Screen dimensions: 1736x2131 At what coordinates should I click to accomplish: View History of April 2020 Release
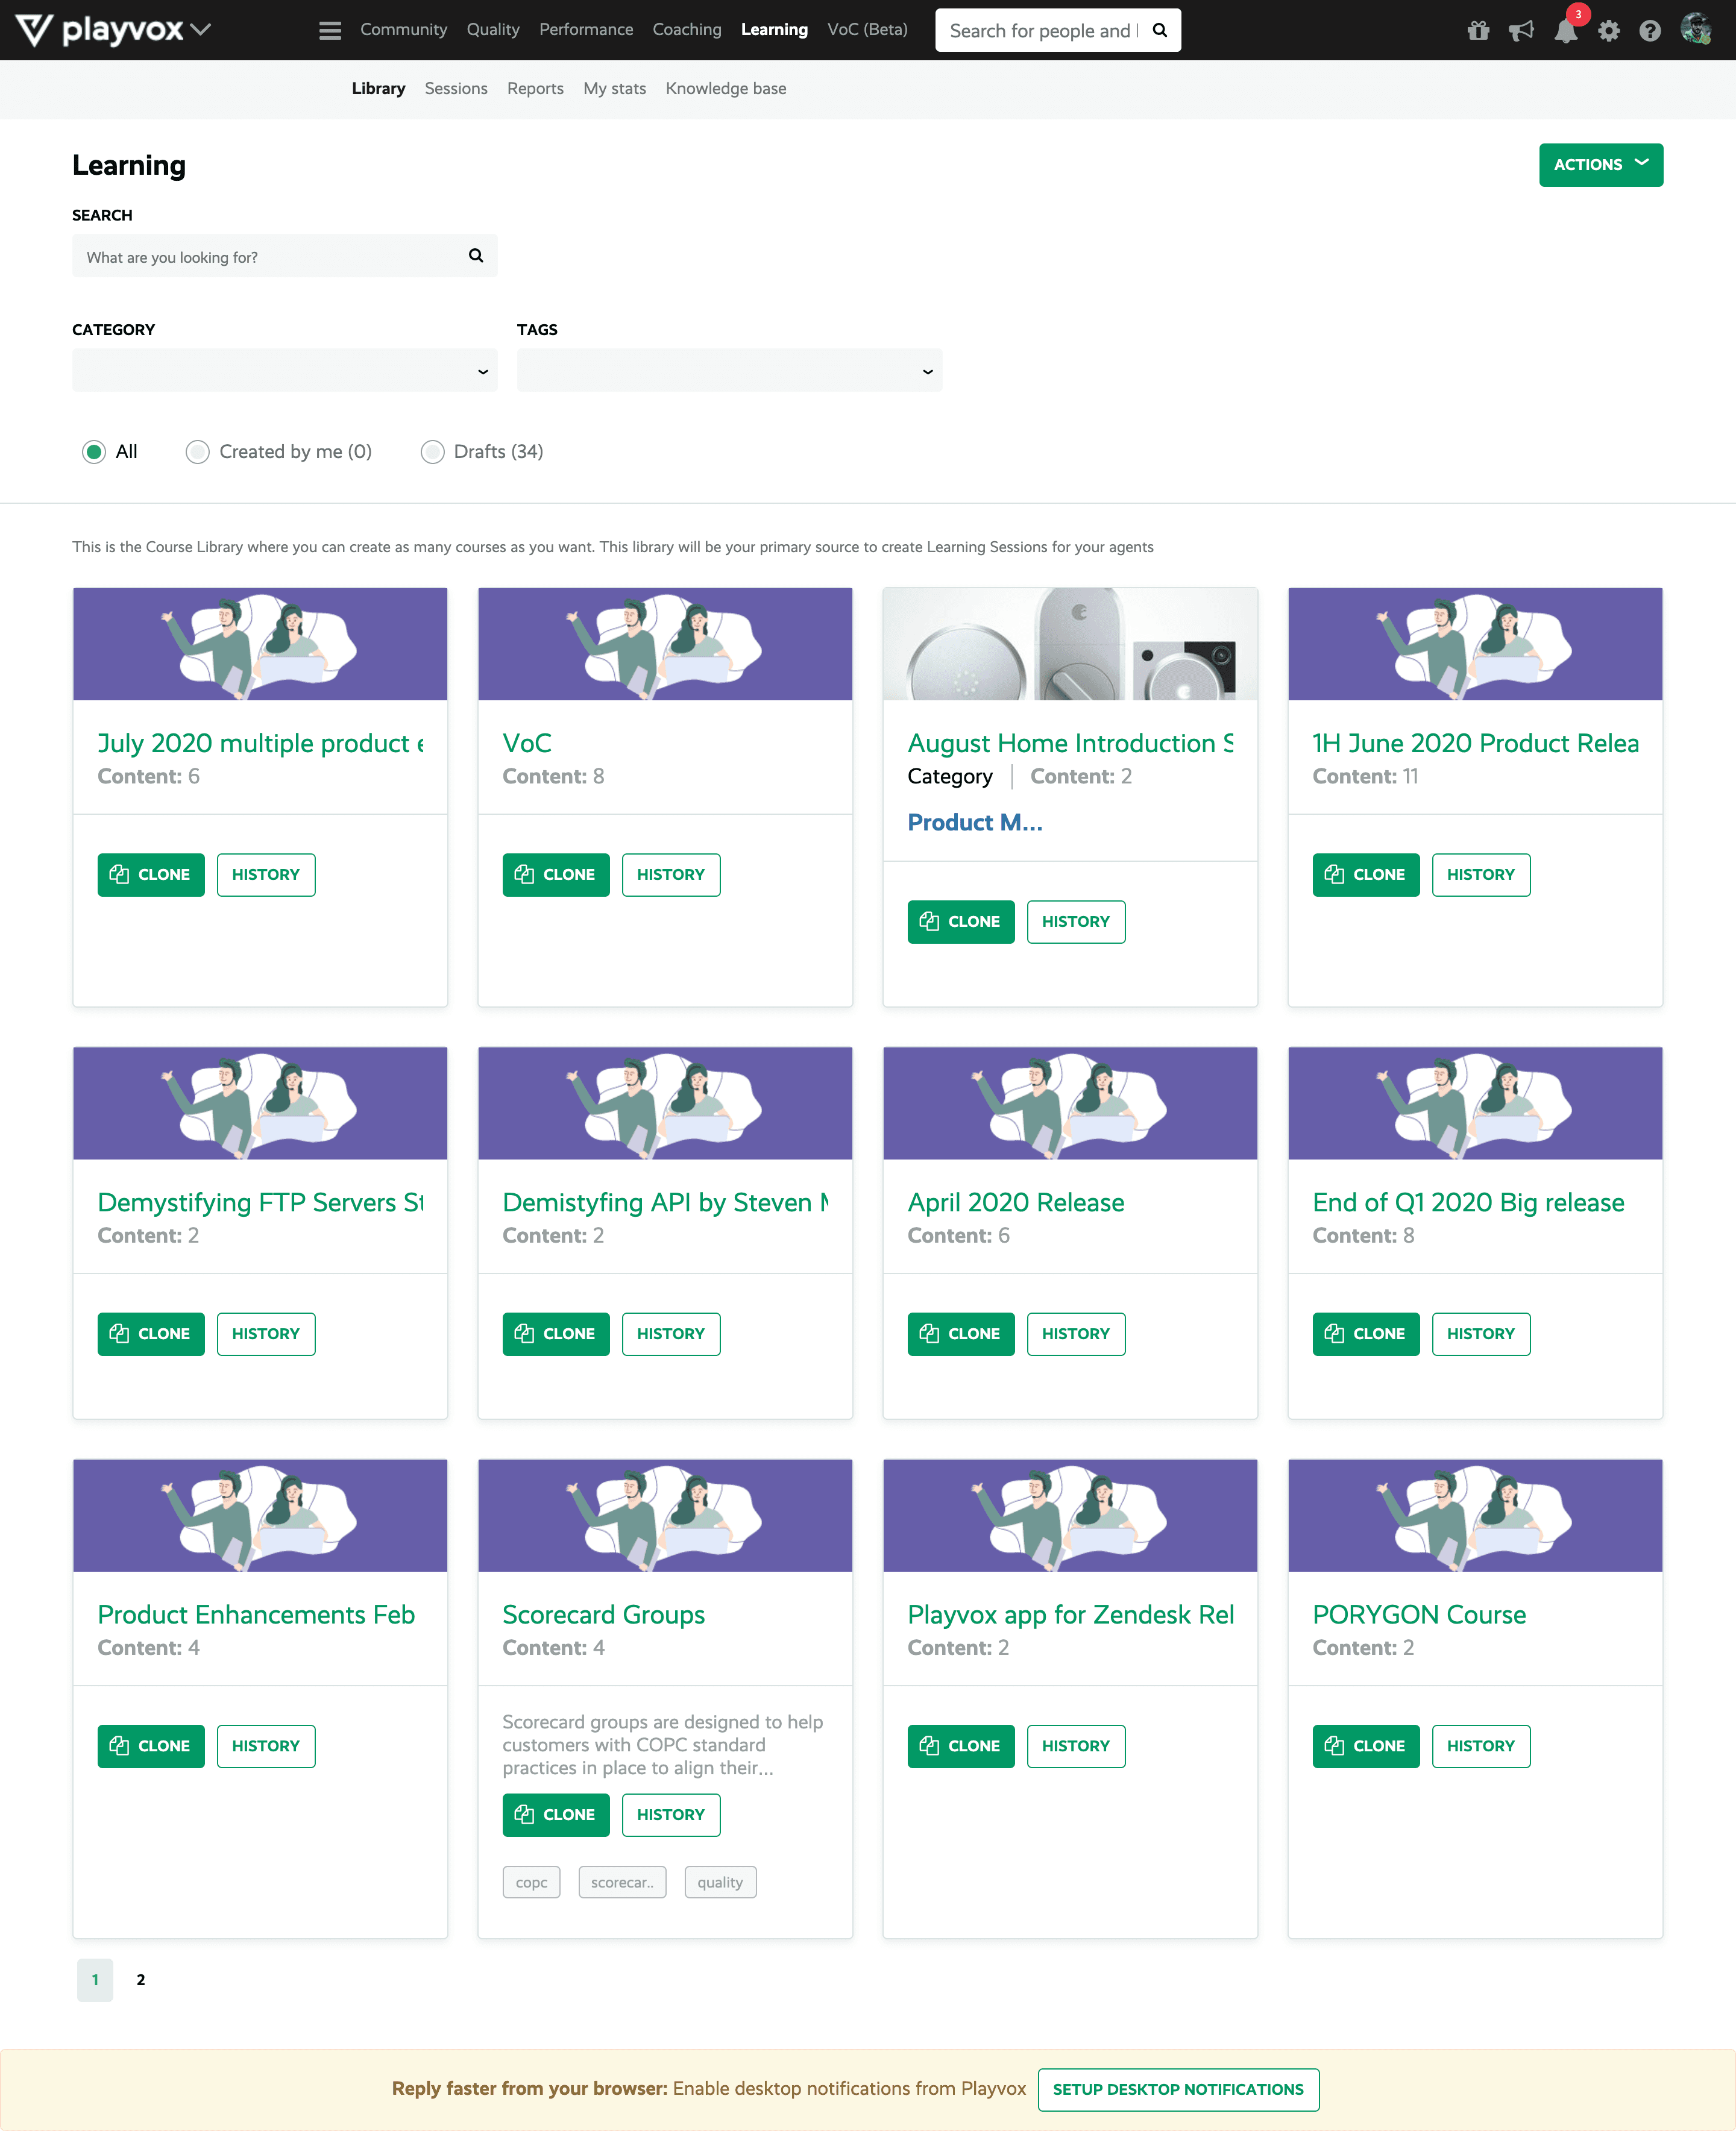click(x=1075, y=1333)
